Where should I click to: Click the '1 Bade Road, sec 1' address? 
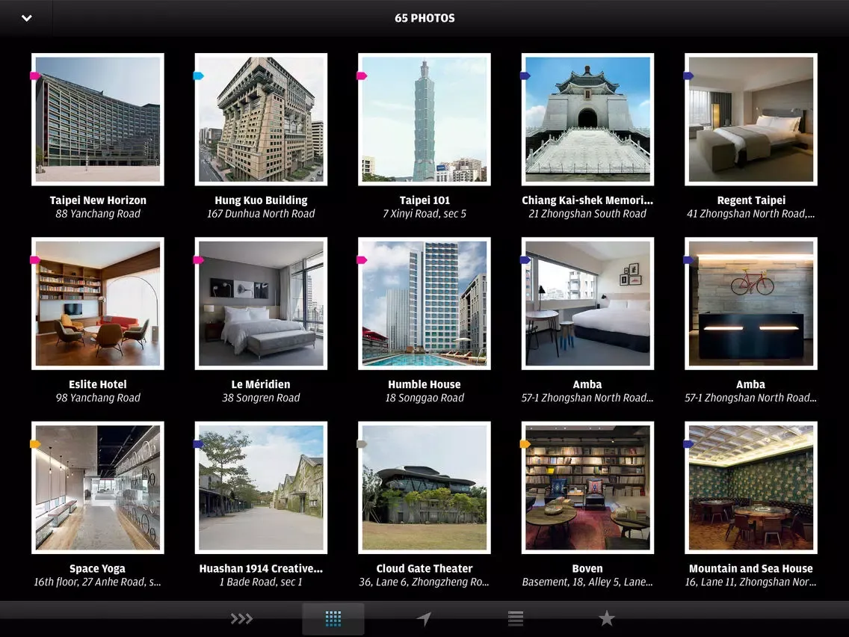(x=261, y=582)
